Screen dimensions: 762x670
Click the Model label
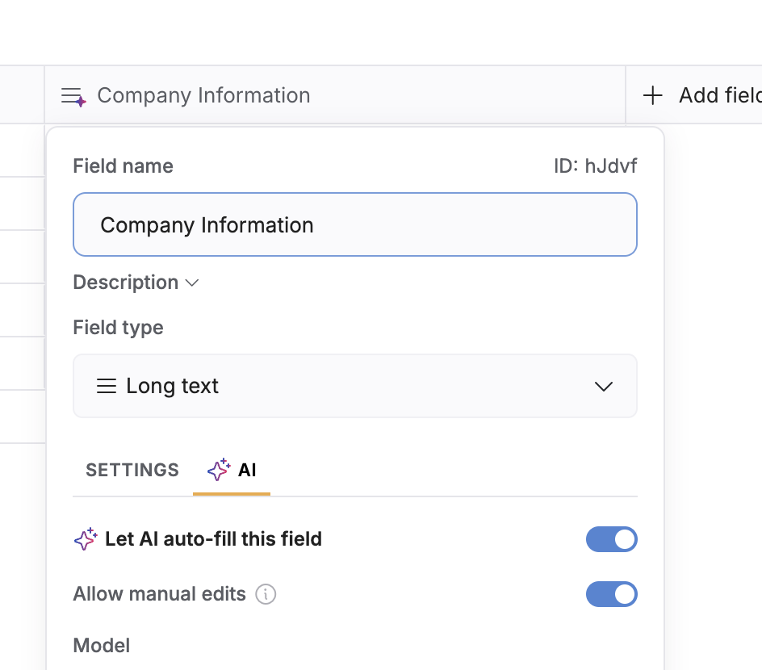coord(102,646)
